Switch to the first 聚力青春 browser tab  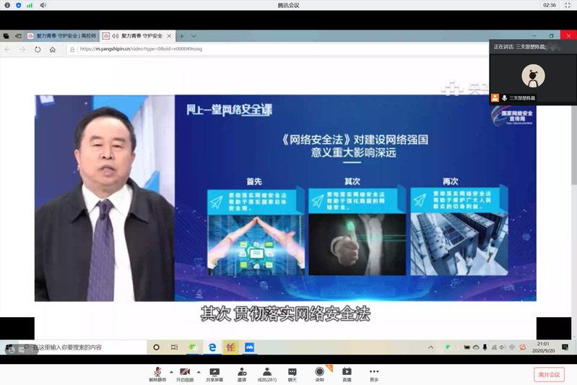[61, 35]
